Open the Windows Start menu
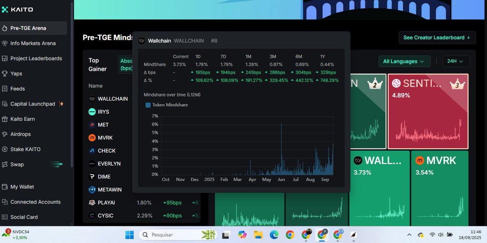Viewport: 487px width, 243px height. tap(129, 234)
